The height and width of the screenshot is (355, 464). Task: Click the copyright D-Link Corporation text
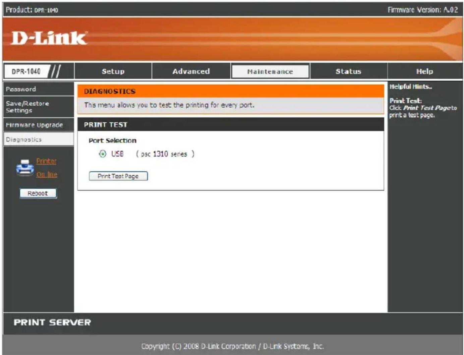(232, 346)
